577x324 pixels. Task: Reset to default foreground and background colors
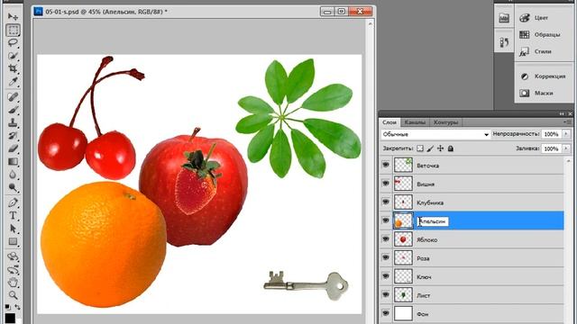8,306
